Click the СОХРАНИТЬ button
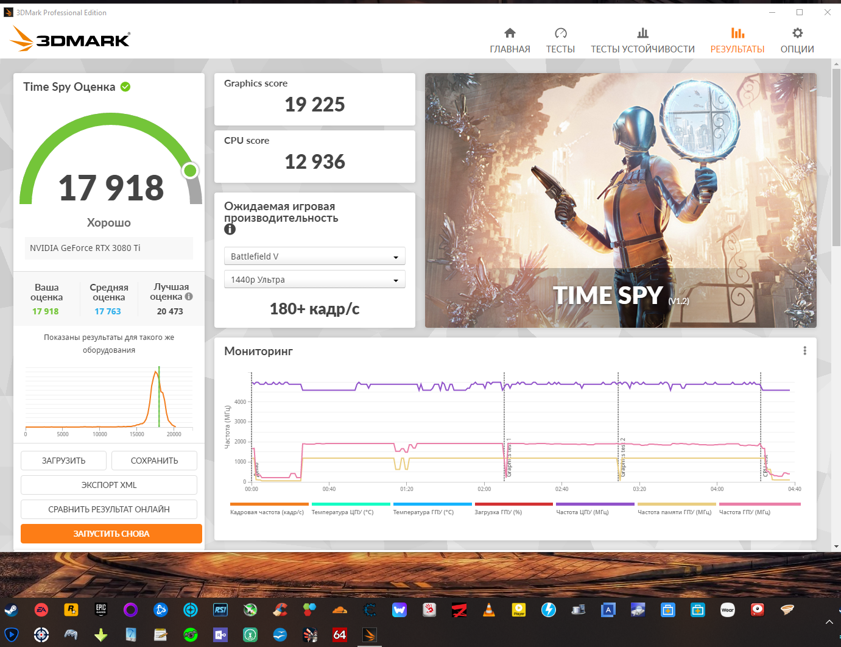Screen dimensions: 841x647 [154, 461]
